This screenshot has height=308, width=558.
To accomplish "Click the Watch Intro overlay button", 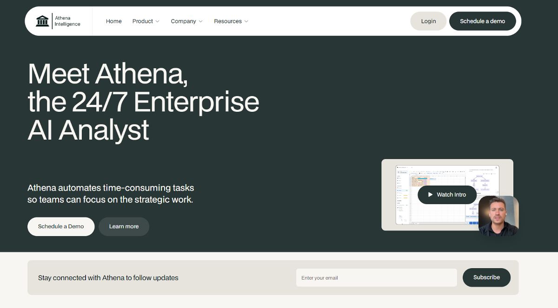I will pyautogui.click(x=446, y=194).
